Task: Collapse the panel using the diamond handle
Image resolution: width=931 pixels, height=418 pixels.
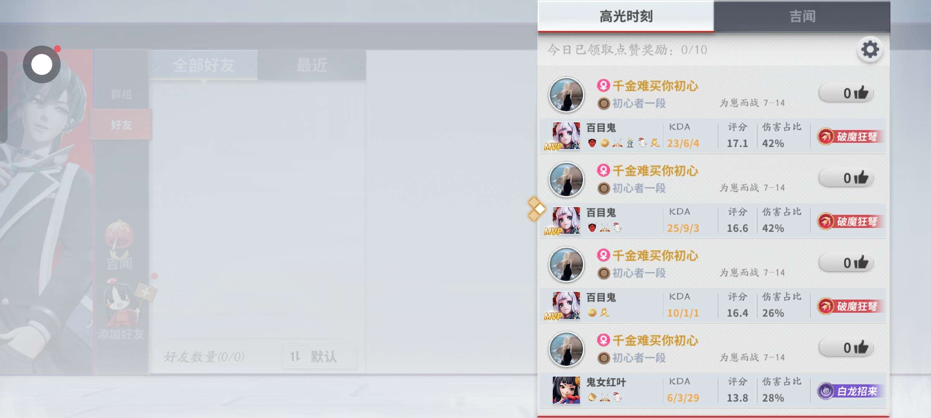Action: coord(536,209)
